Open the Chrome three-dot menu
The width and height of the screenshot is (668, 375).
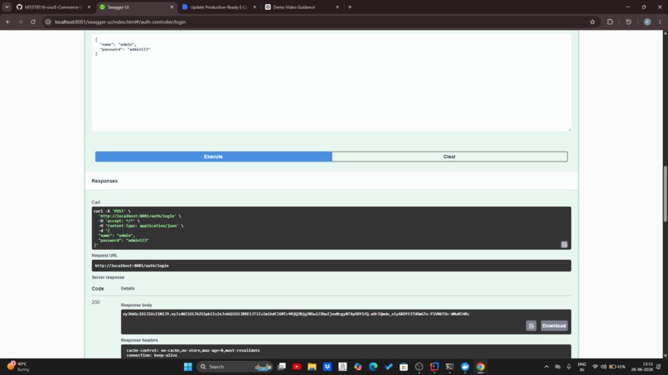point(660,22)
